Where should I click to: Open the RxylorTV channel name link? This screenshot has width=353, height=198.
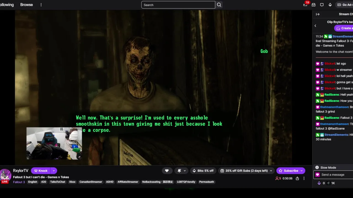point(21,170)
